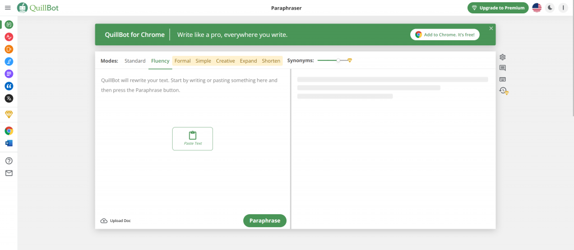This screenshot has height=250, width=574.
Task: Select Shorten premium mode
Action: click(x=271, y=60)
